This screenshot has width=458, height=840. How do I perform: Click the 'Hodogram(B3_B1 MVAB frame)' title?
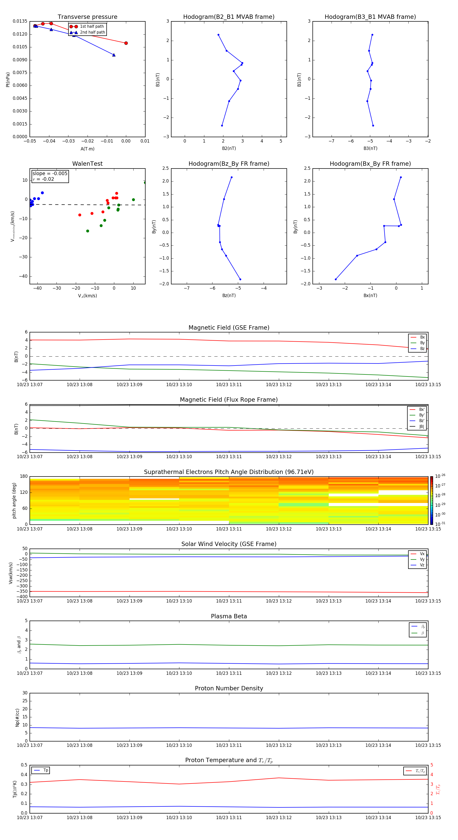tap(370, 17)
